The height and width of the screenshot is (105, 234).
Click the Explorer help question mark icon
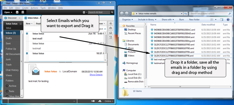pos(228,19)
